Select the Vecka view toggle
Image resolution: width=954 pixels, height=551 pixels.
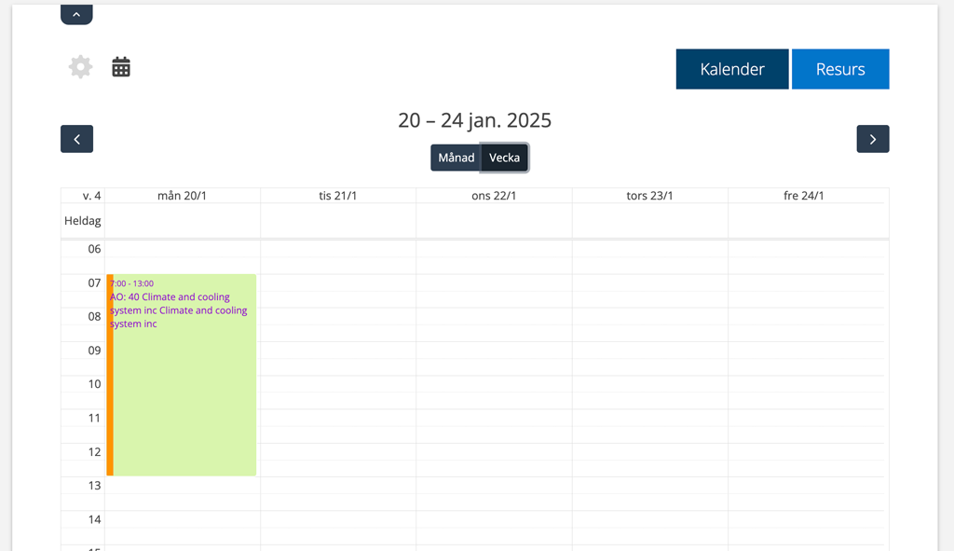(x=504, y=158)
